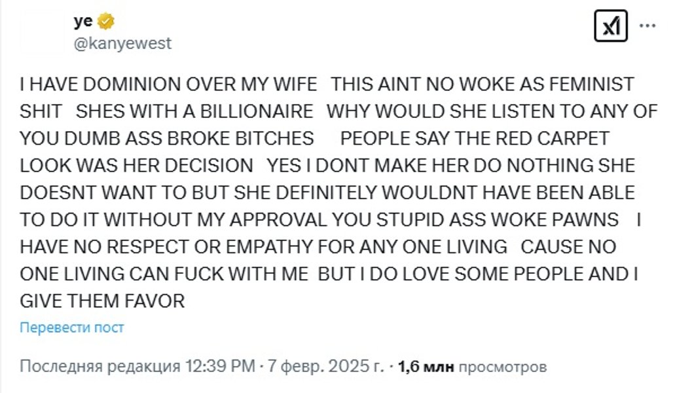Click the 1,6 млн view count
675x393 pixels.
click(x=426, y=366)
